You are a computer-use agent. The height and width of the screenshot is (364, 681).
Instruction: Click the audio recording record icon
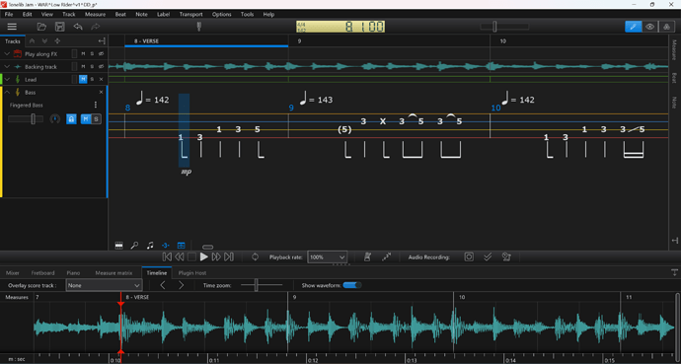469,256
